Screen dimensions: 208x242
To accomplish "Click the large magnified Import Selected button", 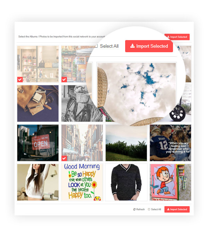I will coord(149,46).
